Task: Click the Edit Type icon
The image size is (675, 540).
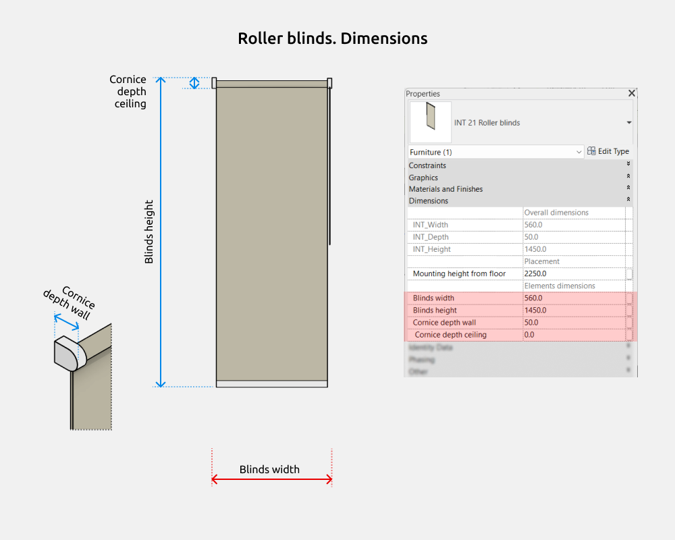Action: 591,151
